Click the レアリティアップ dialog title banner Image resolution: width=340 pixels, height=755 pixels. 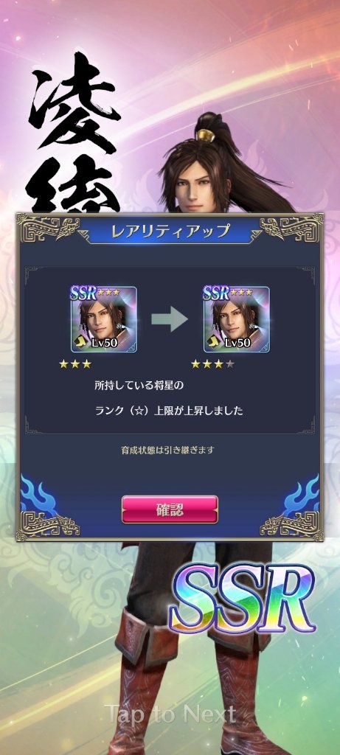[170, 231]
